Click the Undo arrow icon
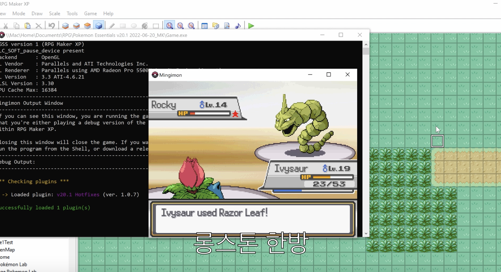Screen dimensions: 501x272 [52, 26]
